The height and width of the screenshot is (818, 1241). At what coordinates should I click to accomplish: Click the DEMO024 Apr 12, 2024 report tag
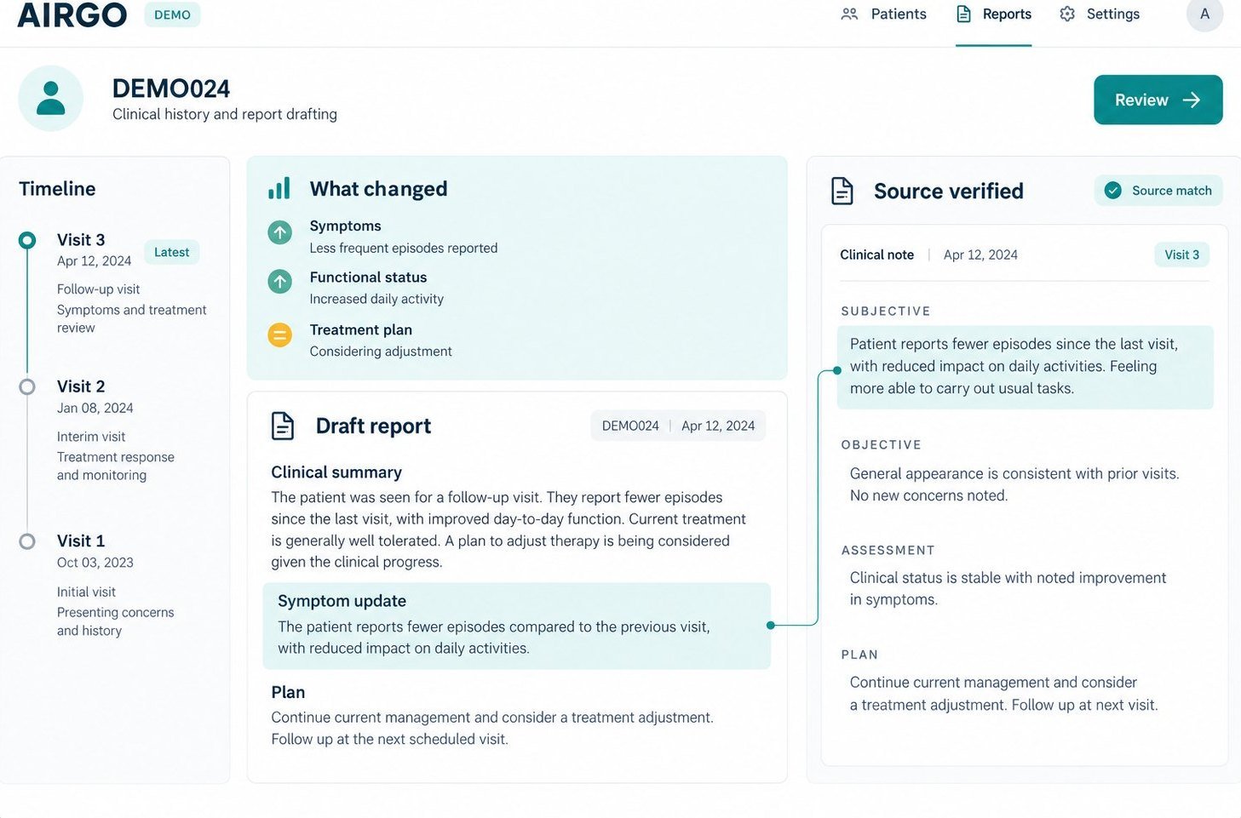click(x=678, y=426)
